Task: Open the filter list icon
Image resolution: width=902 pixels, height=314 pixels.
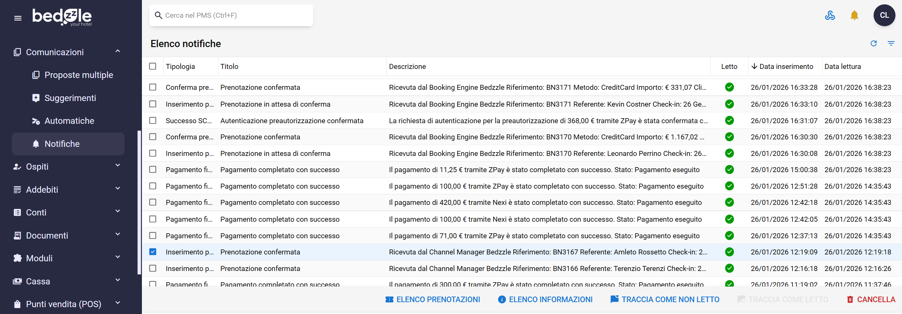Action: click(891, 43)
